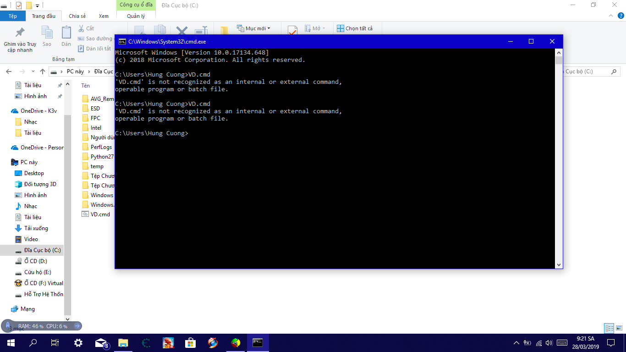The width and height of the screenshot is (626, 352).
Task: Open Task View on the taskbar
Action: point(55,343)
